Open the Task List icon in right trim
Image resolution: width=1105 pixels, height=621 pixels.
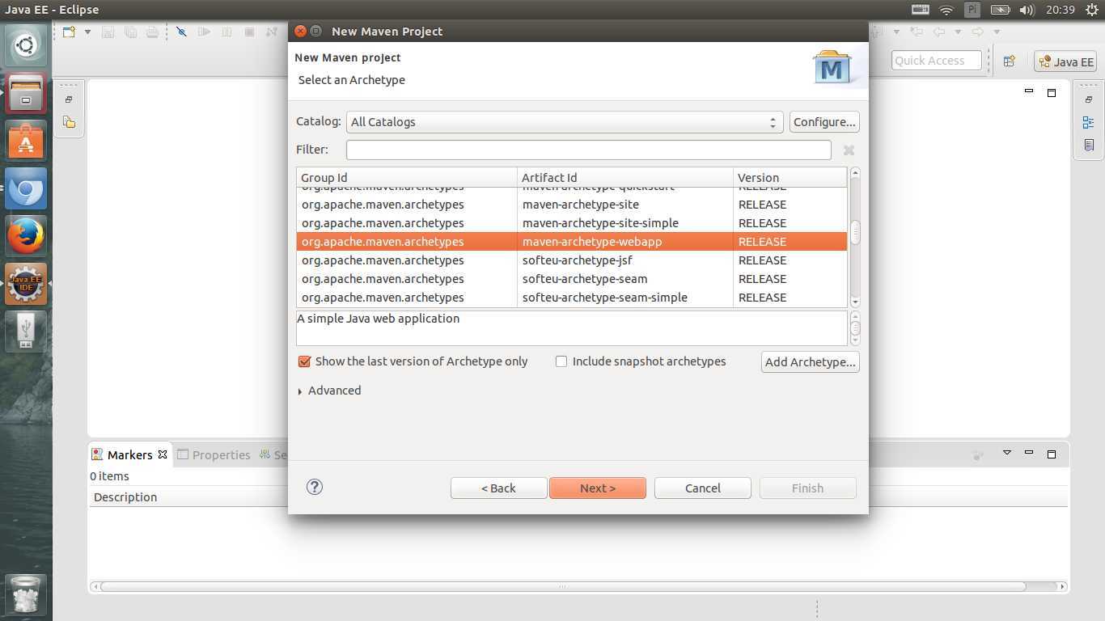point(1089,146)
